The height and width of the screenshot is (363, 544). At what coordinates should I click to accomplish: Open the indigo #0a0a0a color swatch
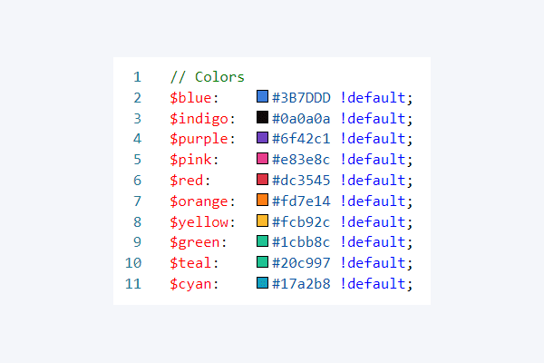[262, 117]
